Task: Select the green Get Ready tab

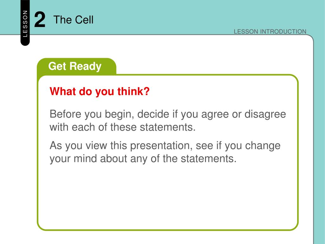Action: pyautogui.click(x=76, y=66)
